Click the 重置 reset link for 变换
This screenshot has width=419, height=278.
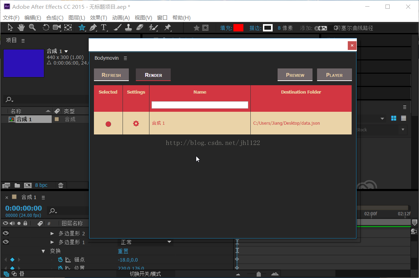(x=123, y=251)
